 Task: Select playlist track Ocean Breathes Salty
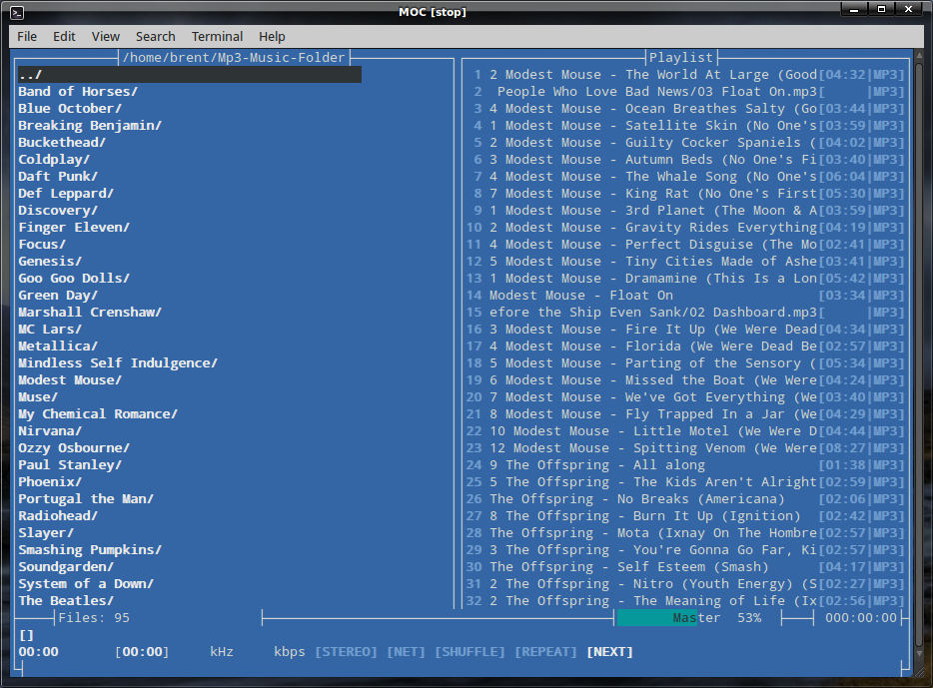point(685,109)
